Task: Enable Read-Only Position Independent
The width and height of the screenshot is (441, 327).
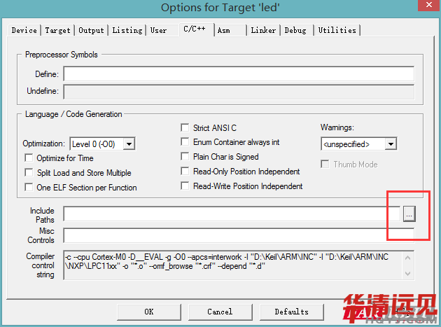Action: click(185, 172)
